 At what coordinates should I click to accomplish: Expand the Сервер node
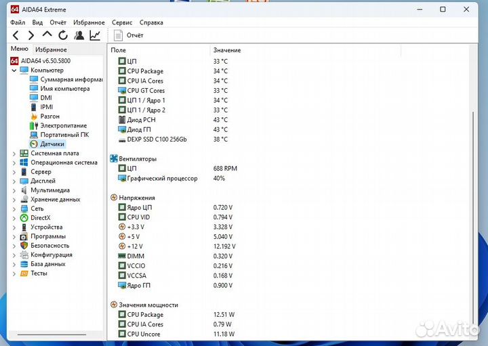[14, 171]
